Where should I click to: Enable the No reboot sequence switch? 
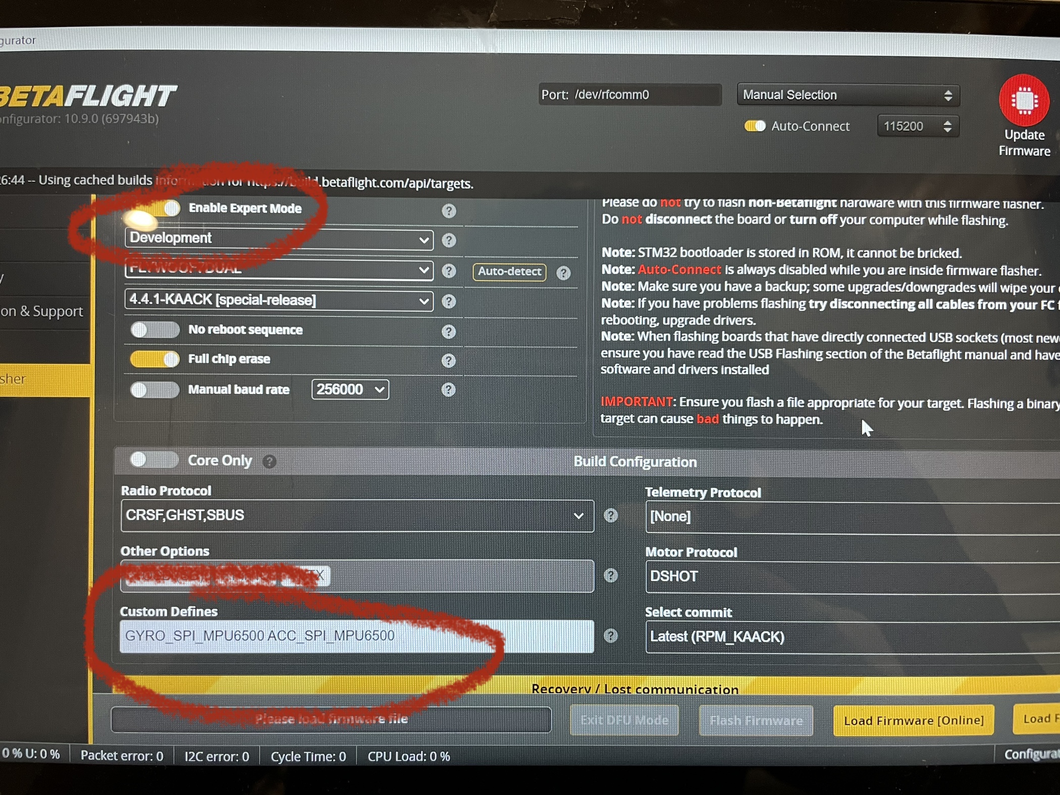pyautogui.click(x=154, y=330)
